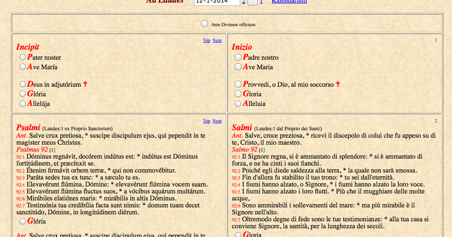Click Latin verse beginning Paráta sedes
Image resolution: width=452 pixels, height=237 pixels.
click(x=78, y=177)
